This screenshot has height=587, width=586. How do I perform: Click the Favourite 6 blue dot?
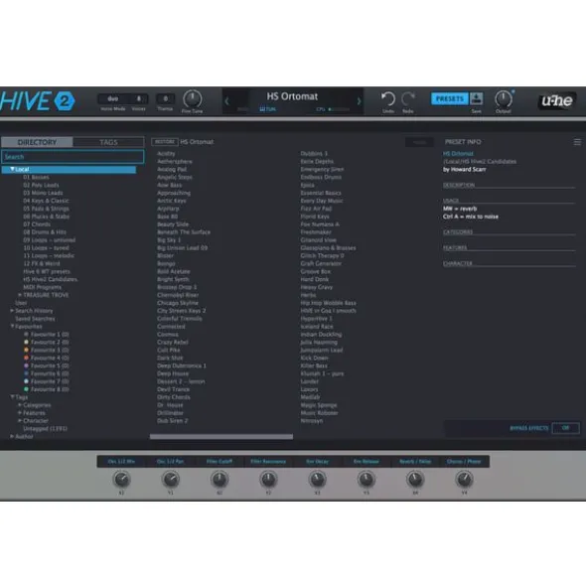coord(26,373)
